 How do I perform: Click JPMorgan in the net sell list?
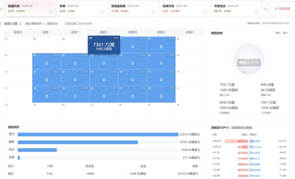coord(256,147)
